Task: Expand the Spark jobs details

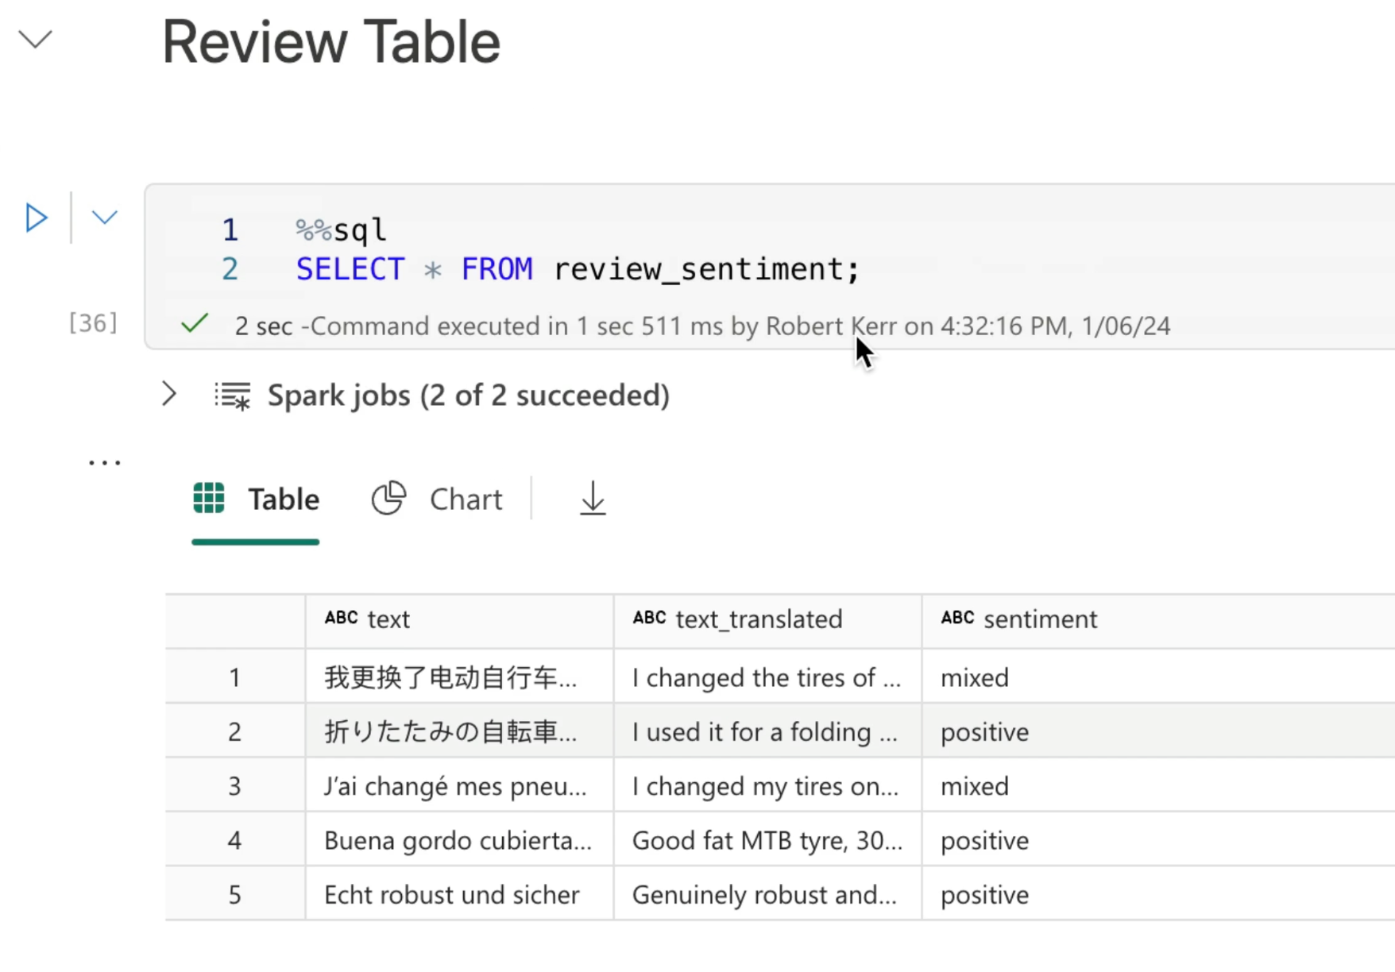Action: click(169, 394)
